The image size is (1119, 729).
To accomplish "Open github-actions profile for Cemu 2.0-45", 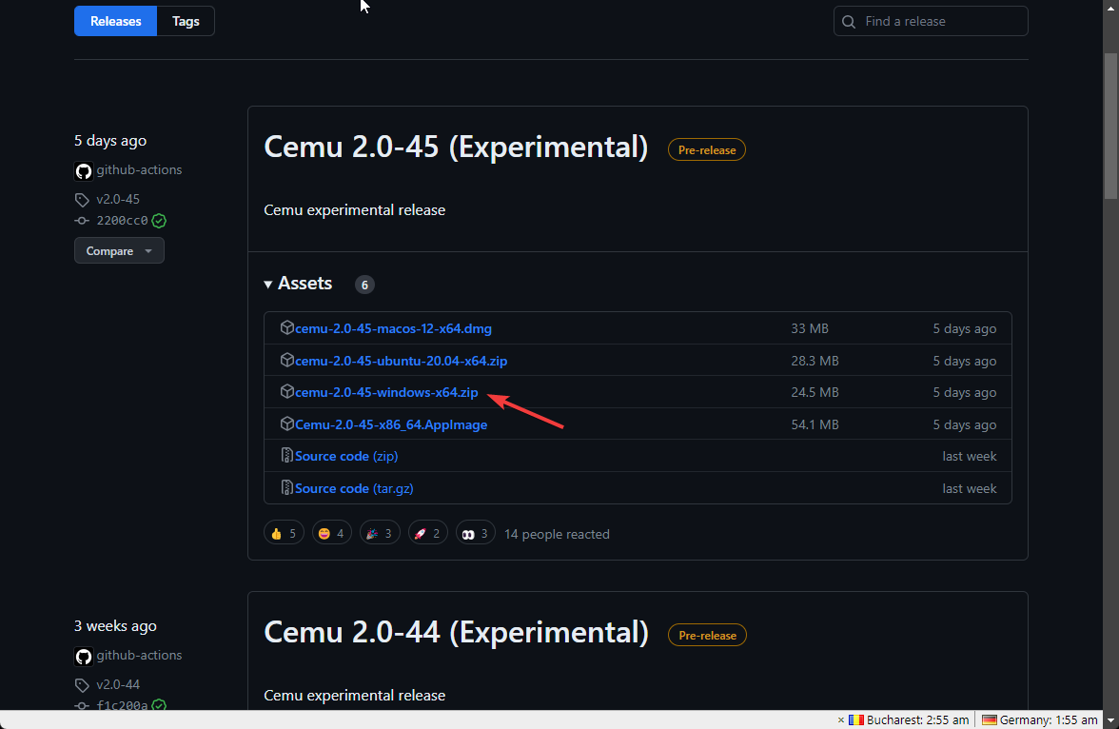I will [139, 170].
